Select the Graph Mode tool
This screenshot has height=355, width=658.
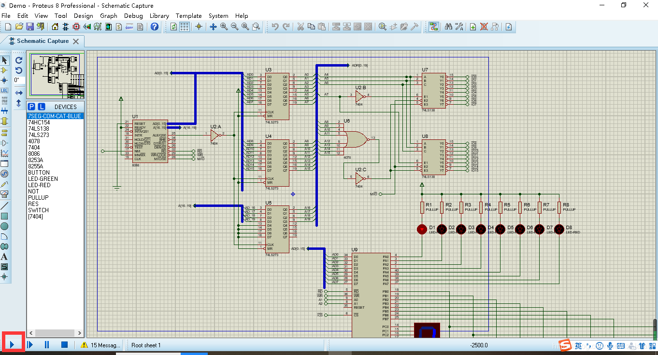[x=5, y=153]
